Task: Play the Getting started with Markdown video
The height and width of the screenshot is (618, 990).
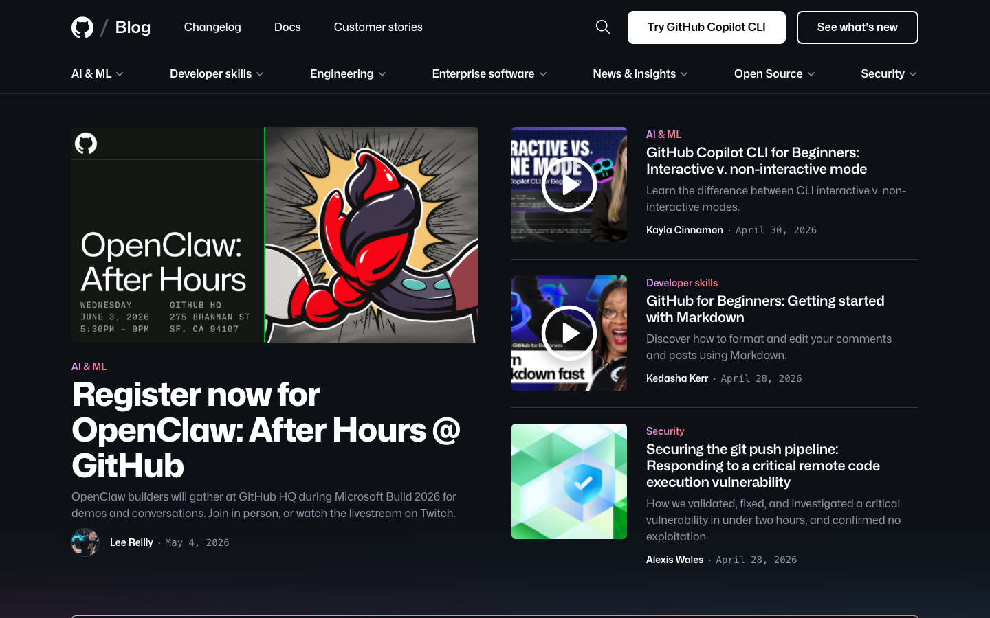Action: (x=569, y=333)
